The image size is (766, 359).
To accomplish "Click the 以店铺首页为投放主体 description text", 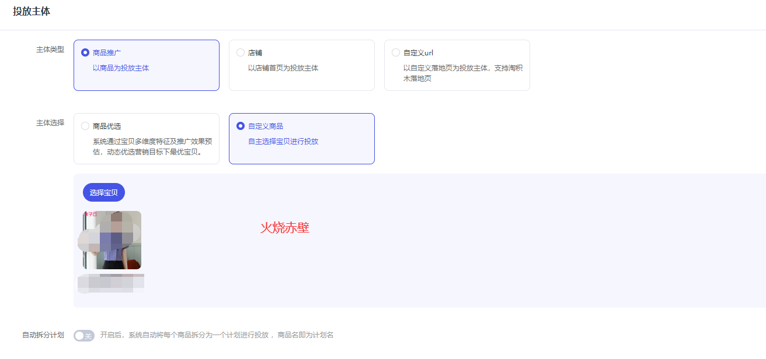I will coord(283,68).
